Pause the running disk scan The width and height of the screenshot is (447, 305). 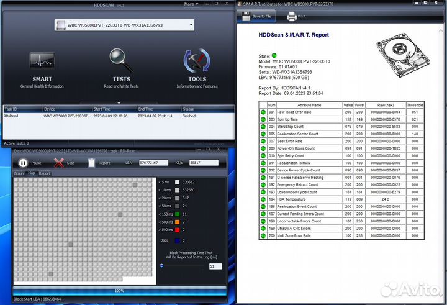pos(23,163)
